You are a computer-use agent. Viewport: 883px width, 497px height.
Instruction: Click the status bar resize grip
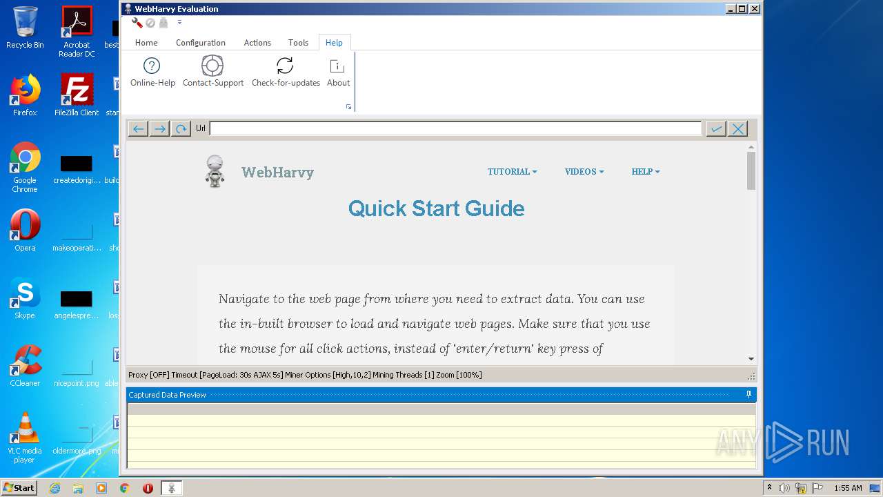pyautogui.click(x=751, y=376)
